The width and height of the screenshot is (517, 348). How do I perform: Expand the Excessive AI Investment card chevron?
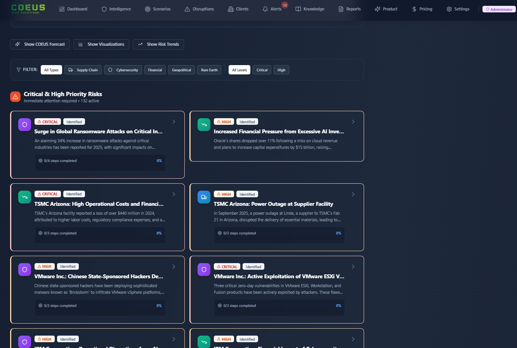point(353,122)
